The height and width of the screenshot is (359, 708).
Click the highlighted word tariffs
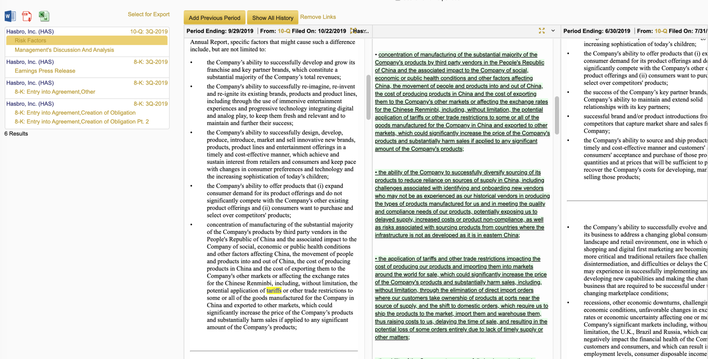(274, 291)
